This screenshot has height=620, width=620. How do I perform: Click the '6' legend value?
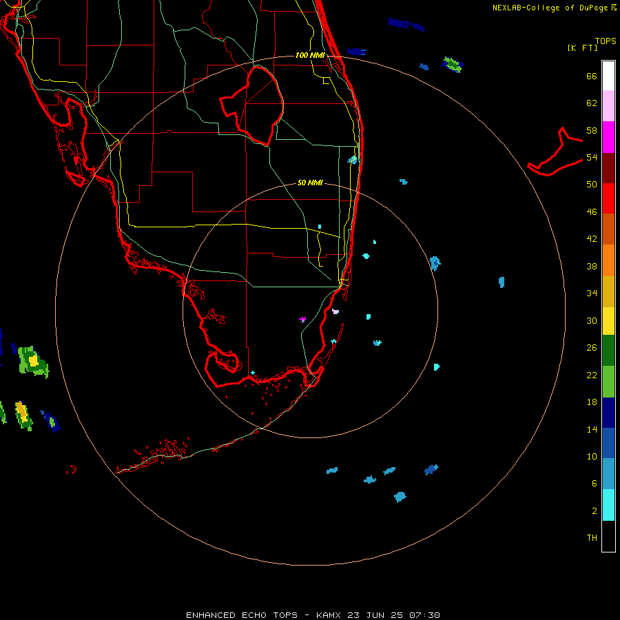[595, 484]
